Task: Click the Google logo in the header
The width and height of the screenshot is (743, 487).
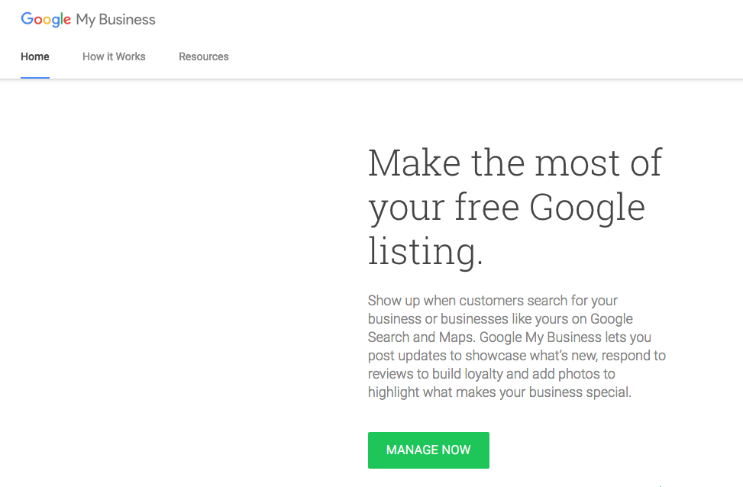Action: [x=46, y=20]
